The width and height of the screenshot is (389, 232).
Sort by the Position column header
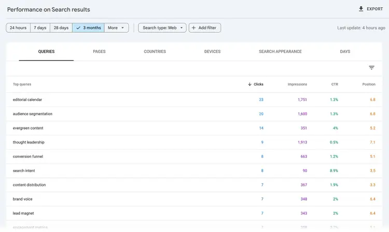[x=369, y=84]
